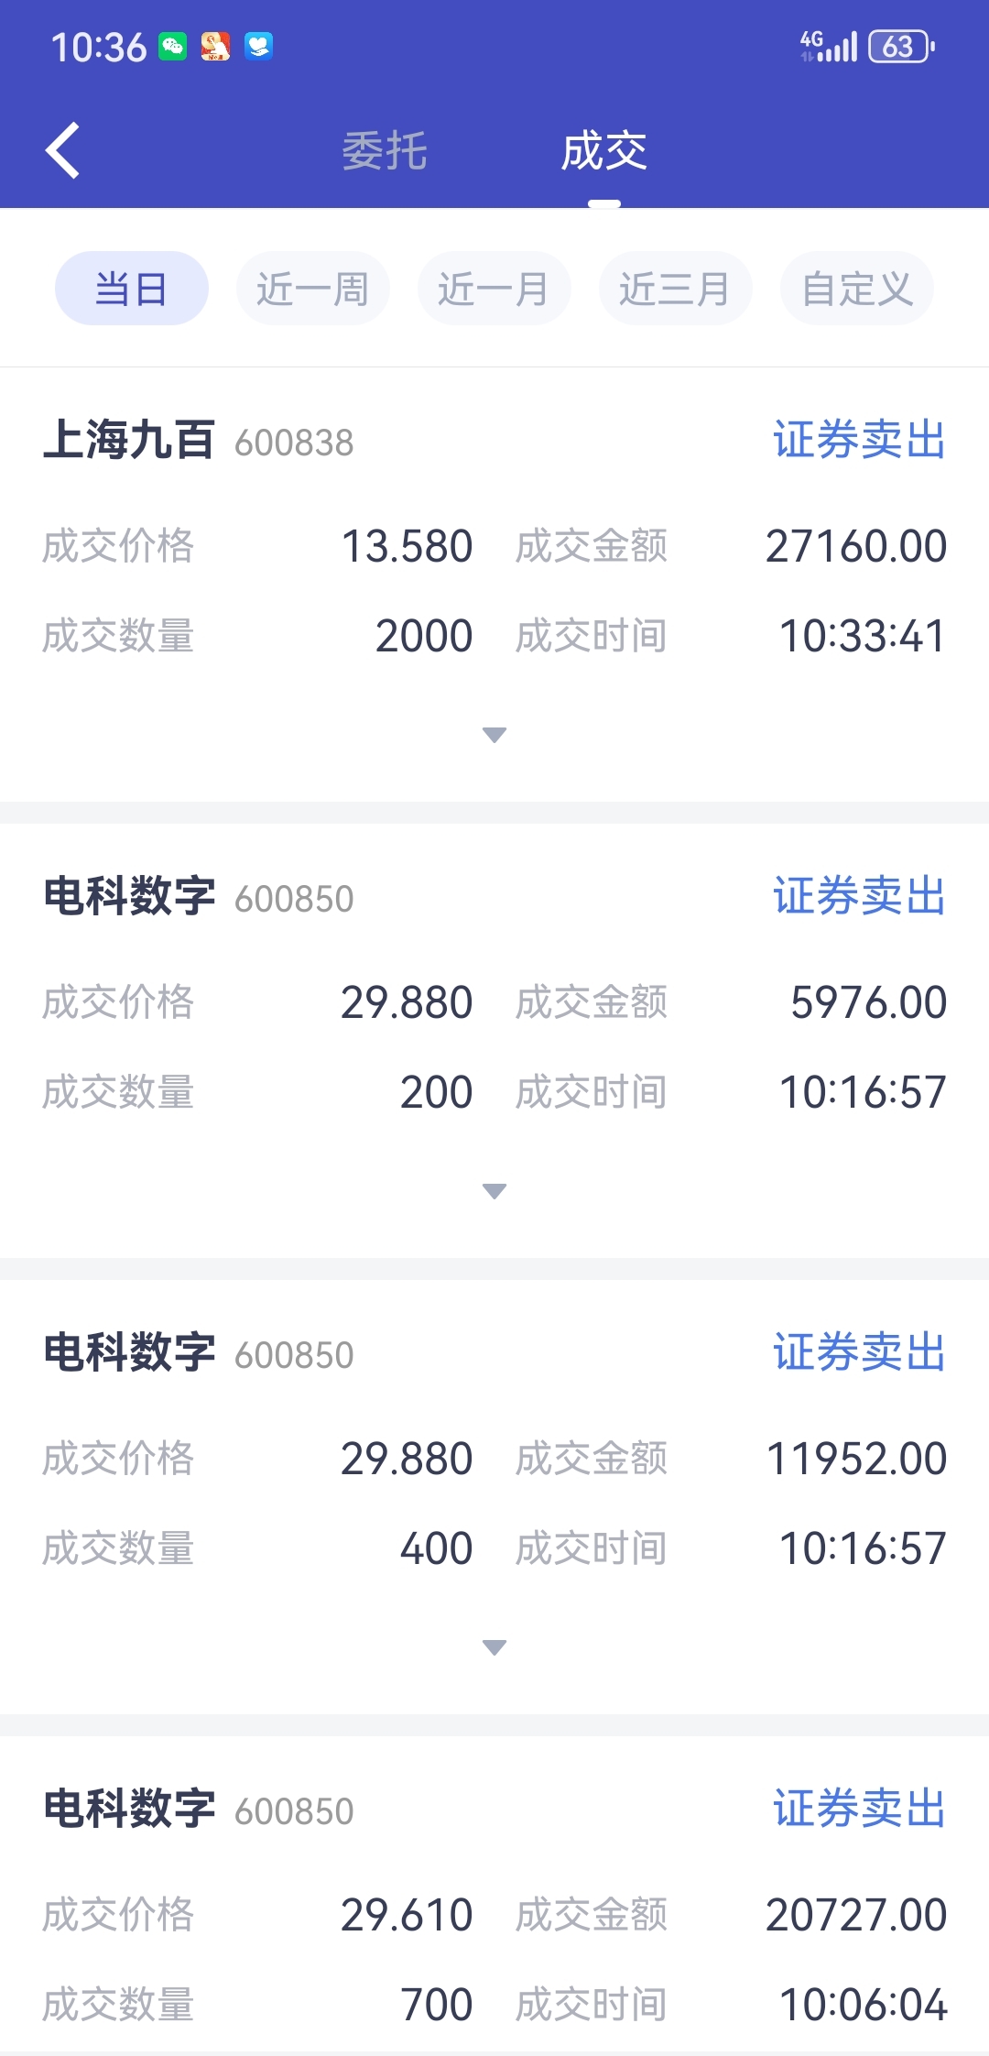Viewport: 989px width, 2056px height.
Task: Select the 近一月 filter chip
Action: coord(494,289)
